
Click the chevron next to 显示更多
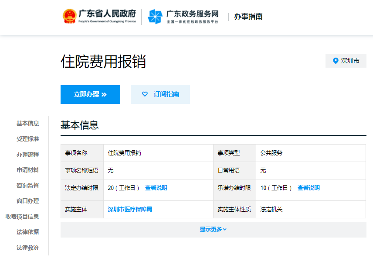pyautogui.click(x=225, y=229)
